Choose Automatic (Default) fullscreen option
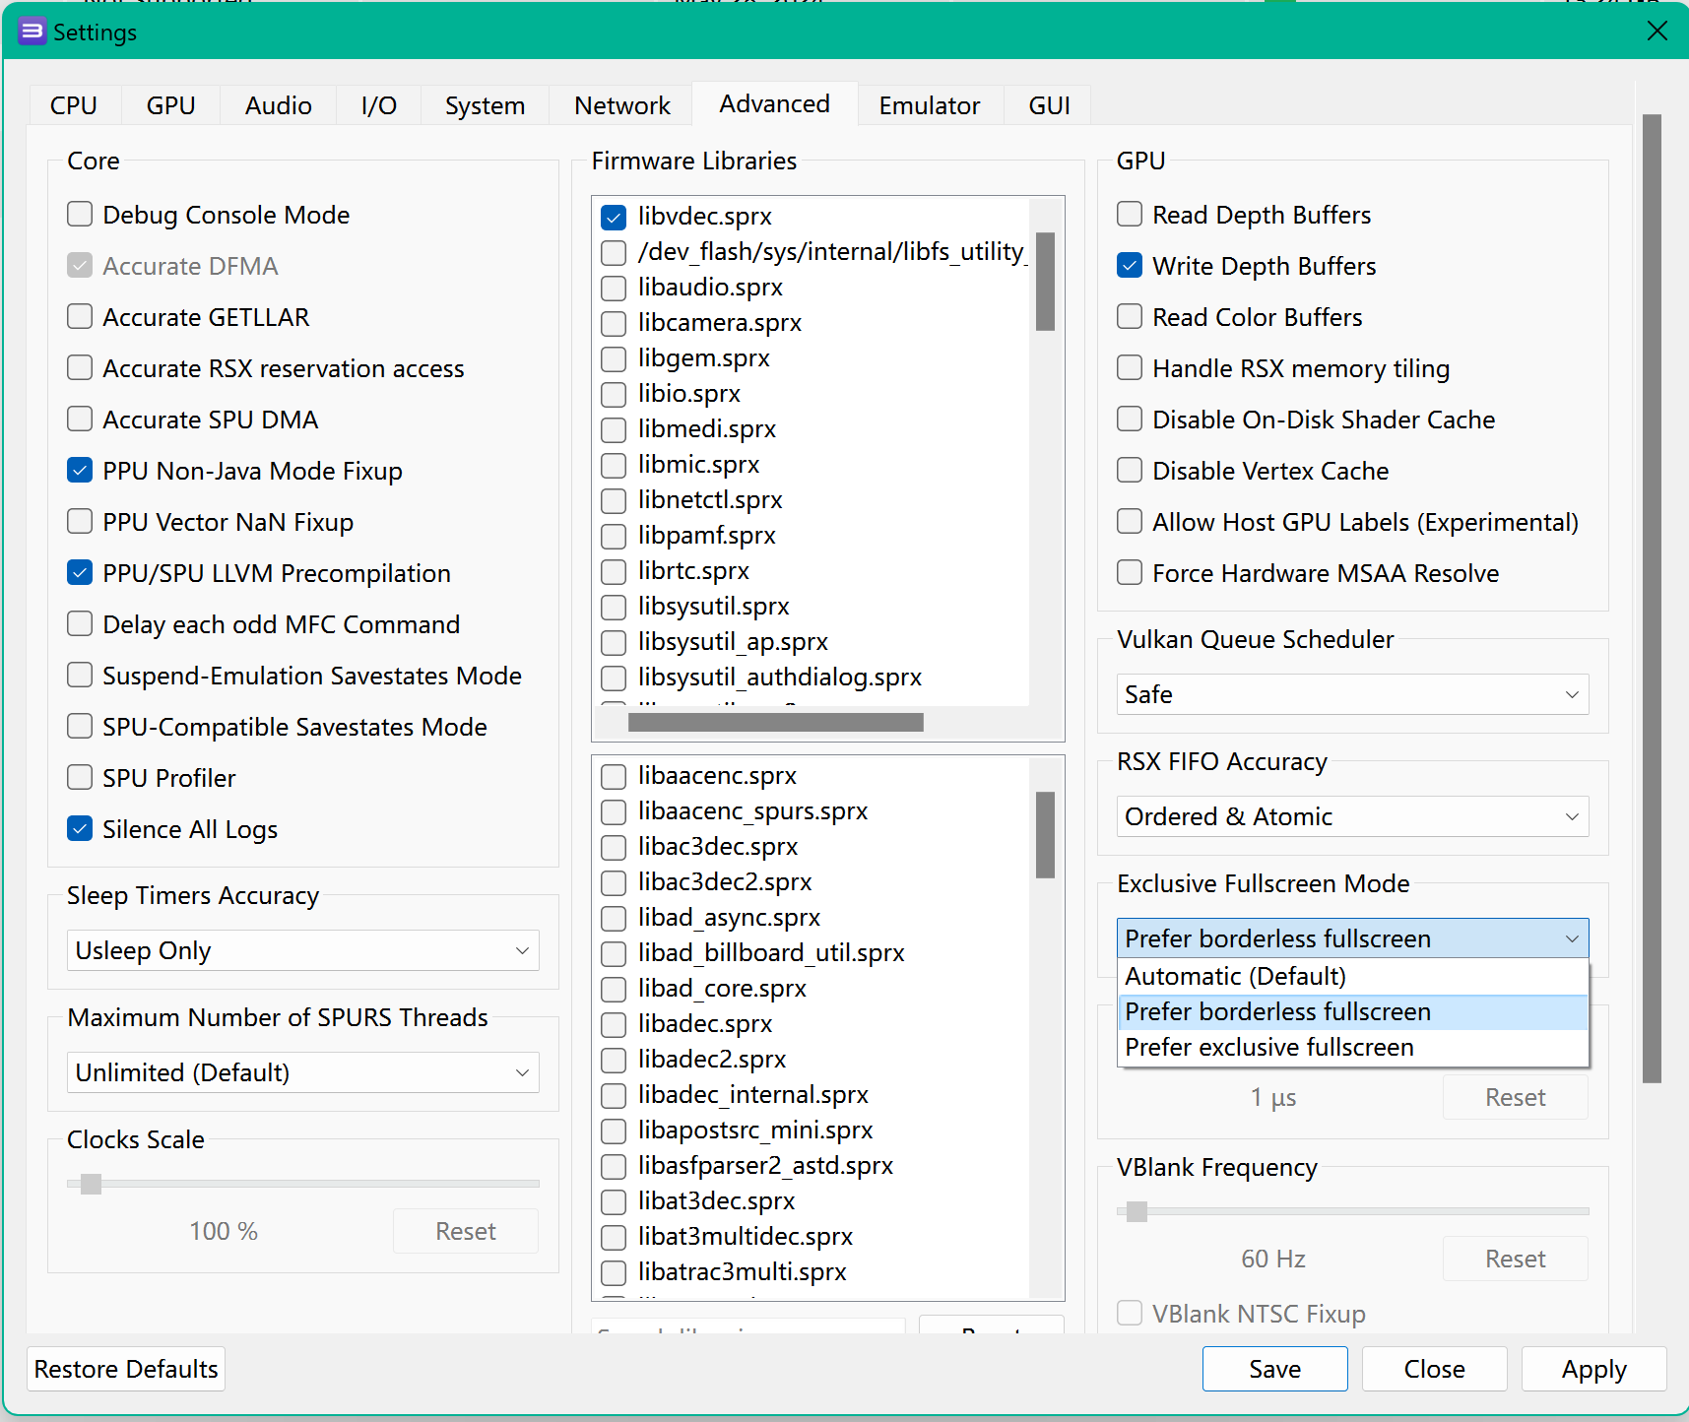 [1354, 976]
